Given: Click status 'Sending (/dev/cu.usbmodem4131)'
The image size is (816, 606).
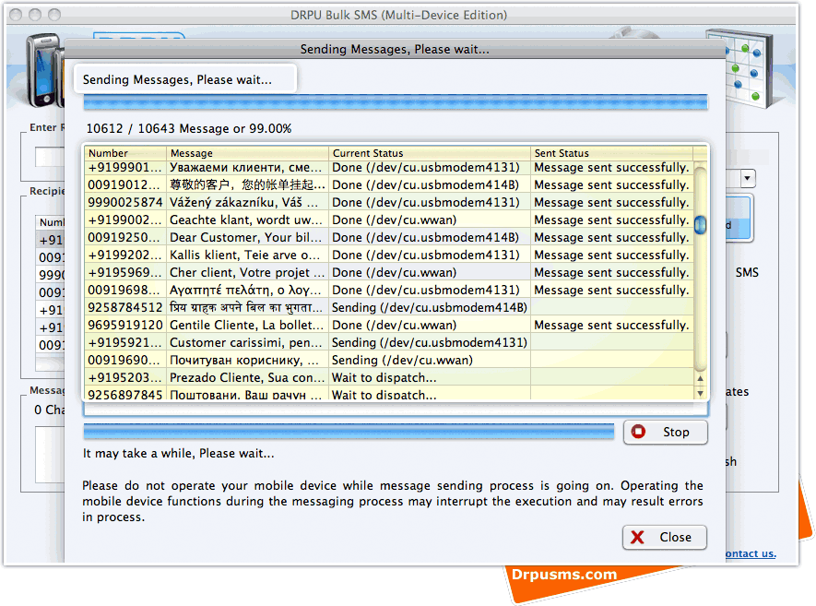Looking at the screenshot, I should point(430,342).
